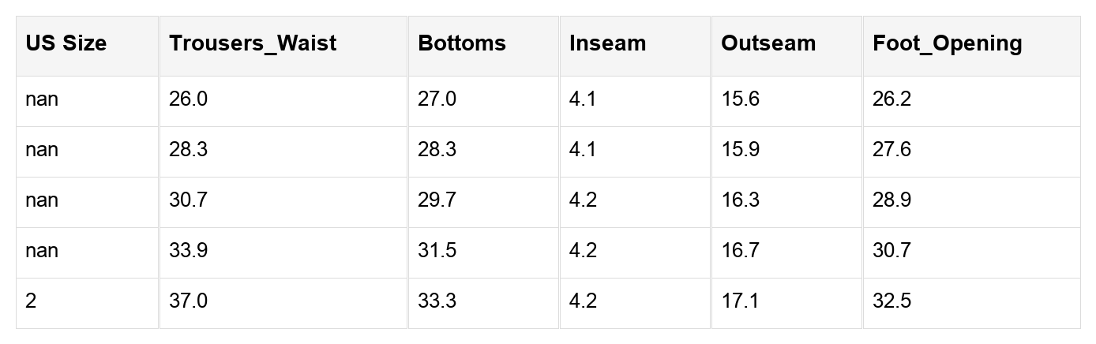The image size is (1096, 344).
Task: Click the US Size column header
Action: [66, 43]
